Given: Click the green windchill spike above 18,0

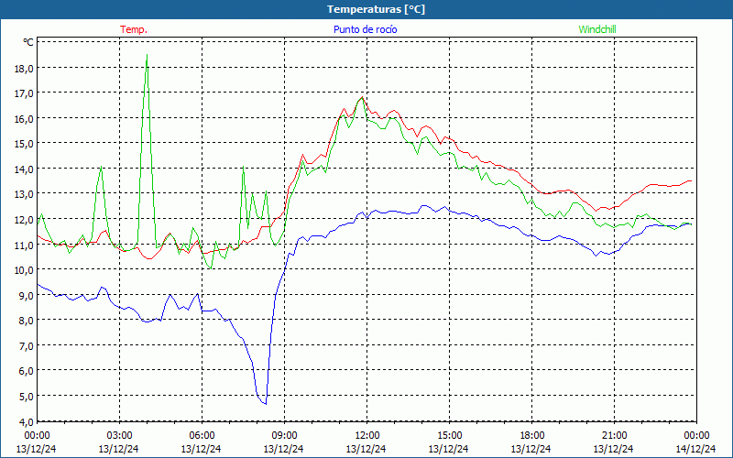Looking at the screenshot, I should pyautogui.click(x=147, y=56).
